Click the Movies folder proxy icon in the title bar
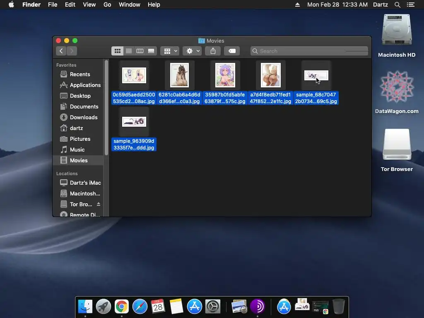Viewport: 424px width, 318px height. (x=202, y=41)
